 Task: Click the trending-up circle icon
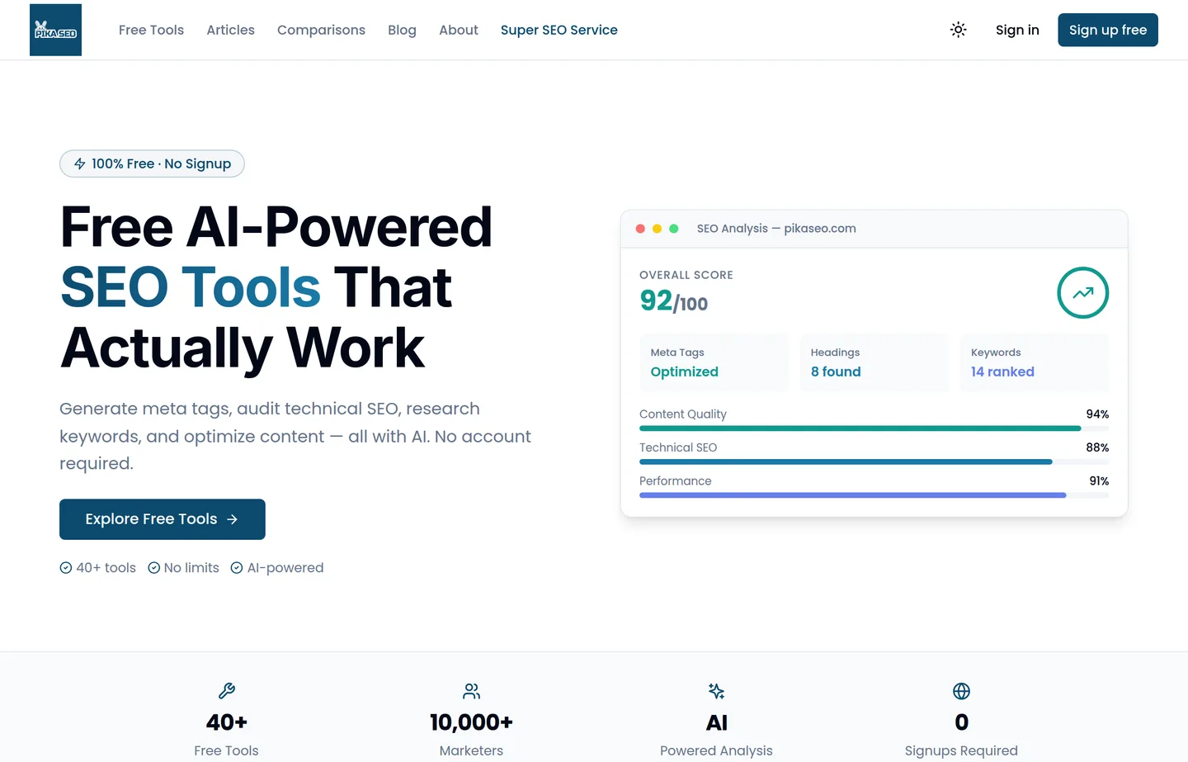click(x=1082, y=293)
